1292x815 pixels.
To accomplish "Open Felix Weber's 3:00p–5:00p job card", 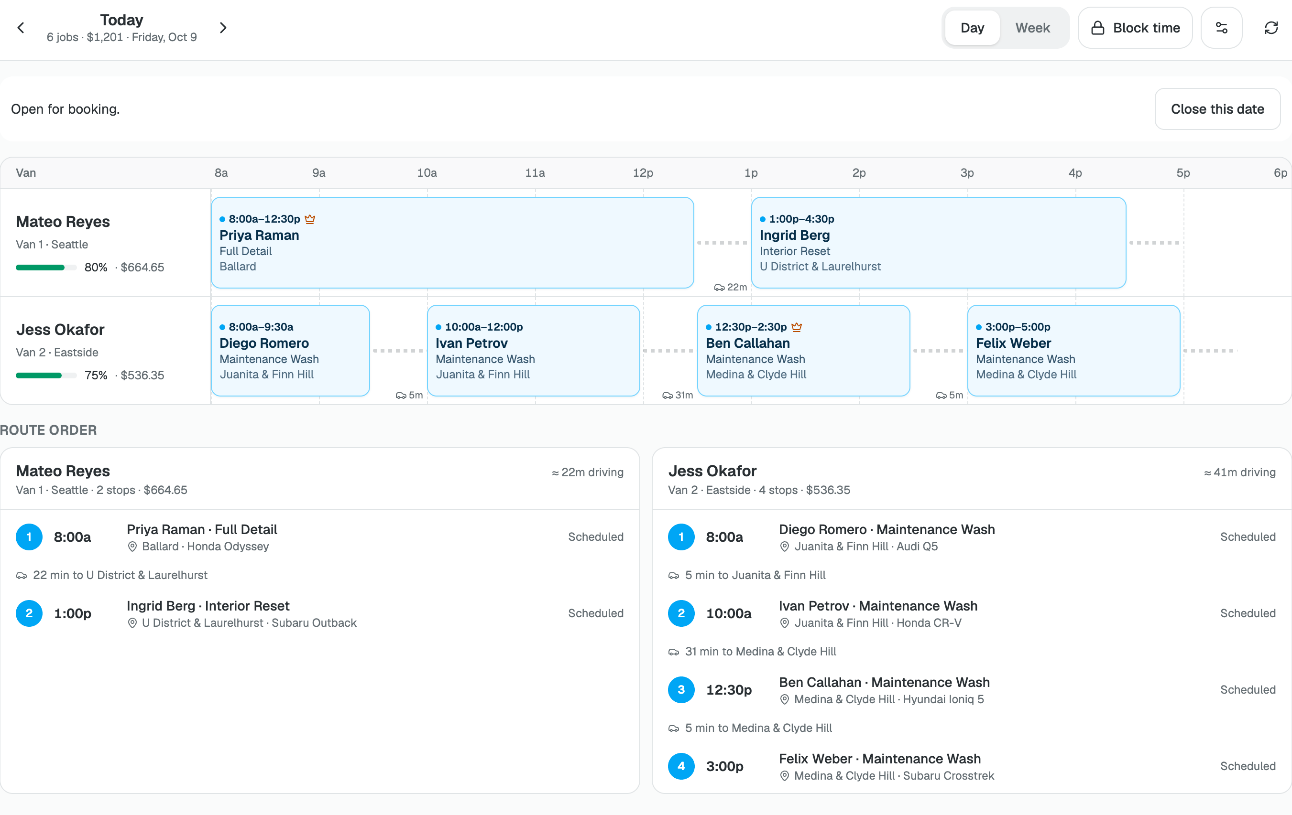I will click(x=1073, y=351).
